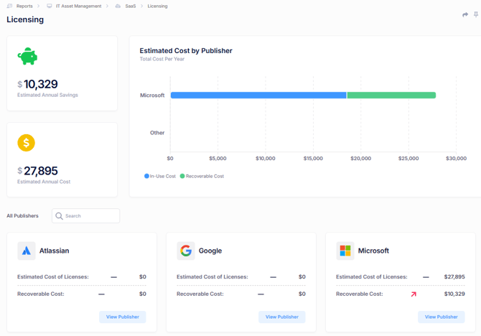This screenshot has width=481, height=336.
Task: Toggle the Recoverable Cost legend item
Action: pos(202,176)
